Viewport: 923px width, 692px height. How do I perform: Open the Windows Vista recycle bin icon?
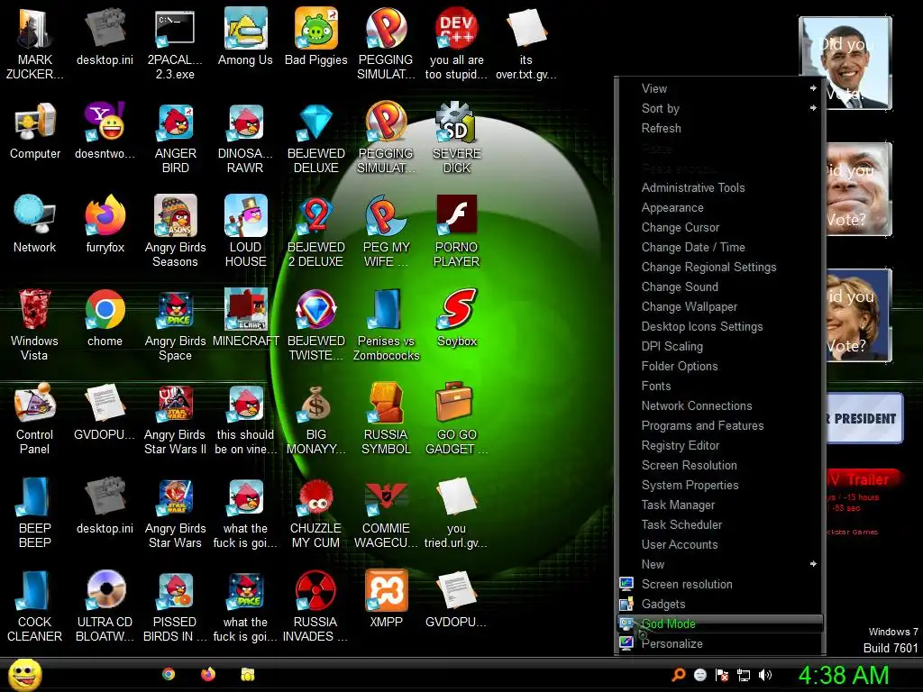pos(35,324)
